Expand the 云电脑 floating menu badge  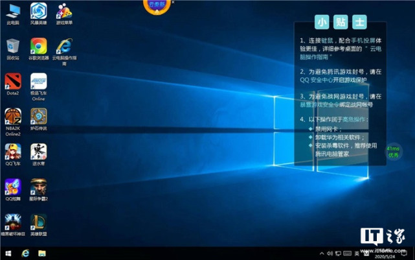pyautogui.click(x=157, y=6)
